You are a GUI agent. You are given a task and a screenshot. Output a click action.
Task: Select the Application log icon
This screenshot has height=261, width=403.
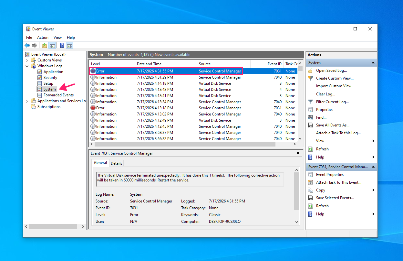click(x=40, y=72)
